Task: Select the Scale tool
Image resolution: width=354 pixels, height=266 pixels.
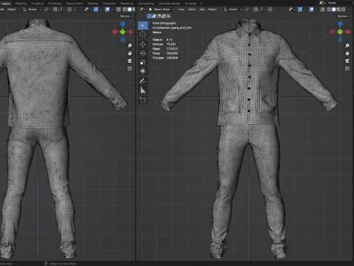Action: click(x=143, y=62)
